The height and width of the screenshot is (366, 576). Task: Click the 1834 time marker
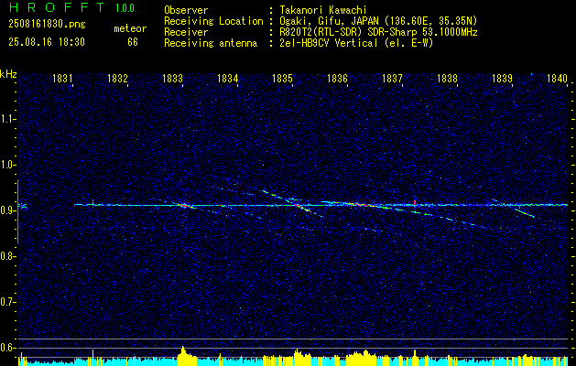[227, 79]
